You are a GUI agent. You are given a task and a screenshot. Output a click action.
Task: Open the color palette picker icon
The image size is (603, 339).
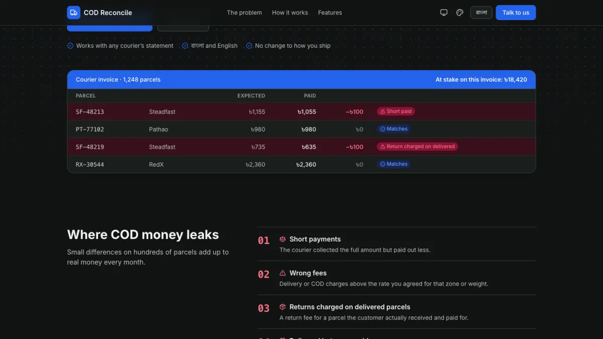[x=460, y=13]
